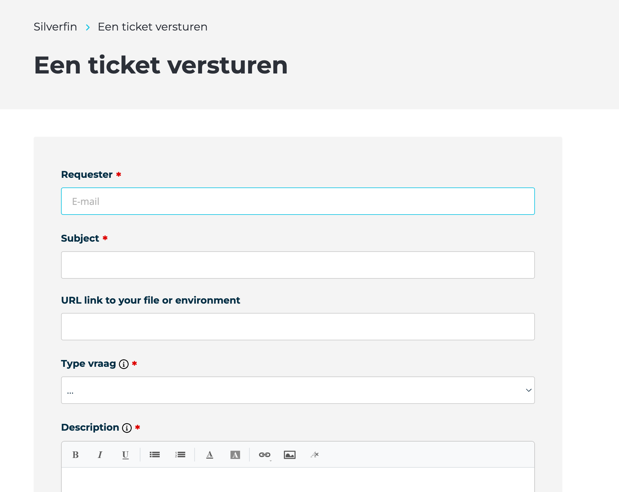This screenshot has width=619, height=492.
Task: Focus the Requester e-mail field
Action: point(298,201)
